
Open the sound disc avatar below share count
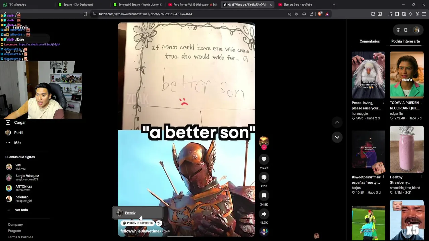(264, 231)
